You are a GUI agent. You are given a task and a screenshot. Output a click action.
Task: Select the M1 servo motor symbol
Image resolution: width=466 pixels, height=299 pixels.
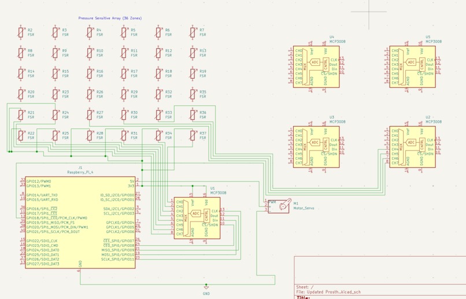(279, 206)
